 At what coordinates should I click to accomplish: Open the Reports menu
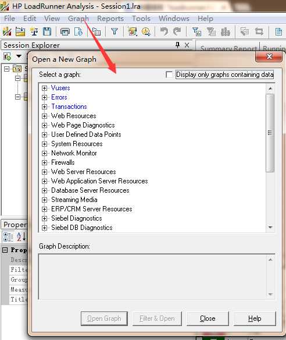(x=110, y=19)
